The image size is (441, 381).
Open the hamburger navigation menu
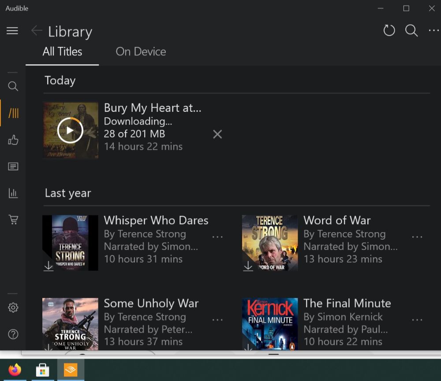pyautogui.click(x=12, y=31)
